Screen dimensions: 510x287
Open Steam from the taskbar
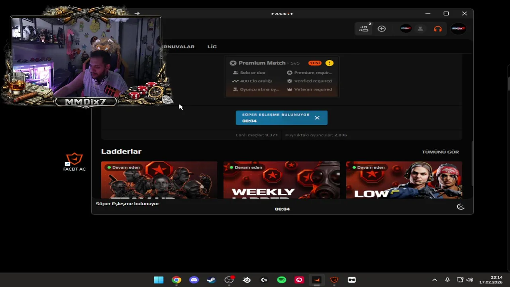click(x=211, y=280)
